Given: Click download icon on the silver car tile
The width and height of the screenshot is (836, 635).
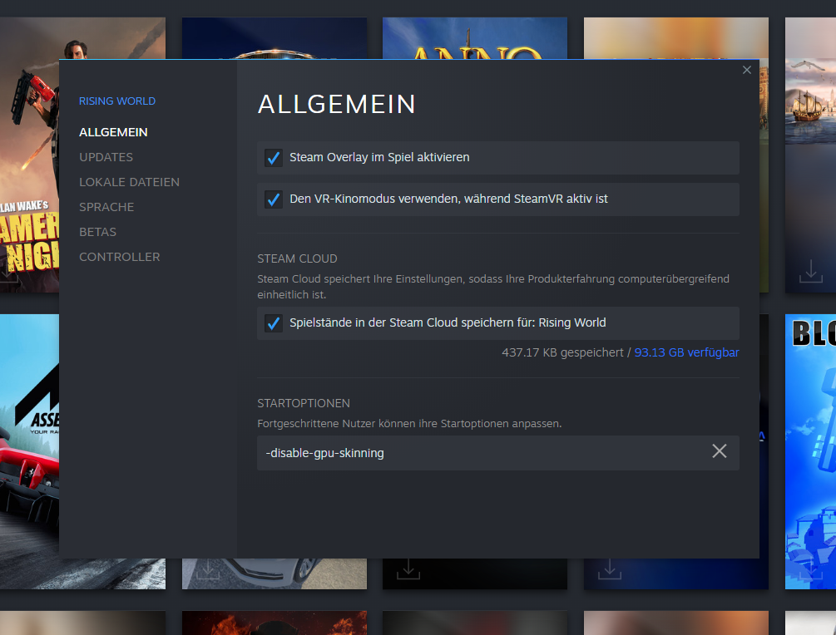Looking at the screenshot, I should click(x=207, y=569).
